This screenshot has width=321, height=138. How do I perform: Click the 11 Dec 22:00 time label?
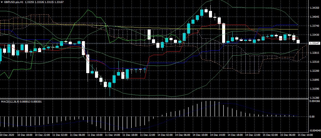click(x=147, y=135)
